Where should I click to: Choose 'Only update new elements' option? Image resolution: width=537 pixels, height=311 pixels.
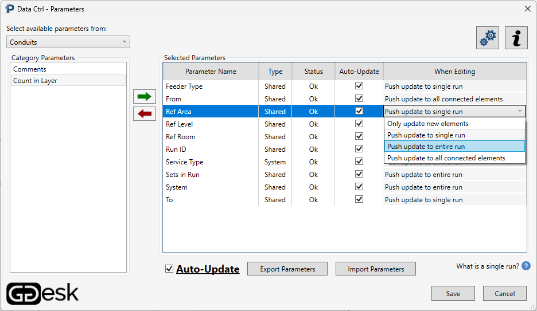pyautogui.click(x=427, y=124)
